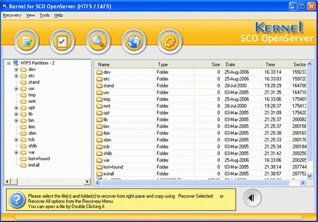The image size is (318, 222).
Task: Select the stand folder in tree
Action: click(x=34, y=82)
